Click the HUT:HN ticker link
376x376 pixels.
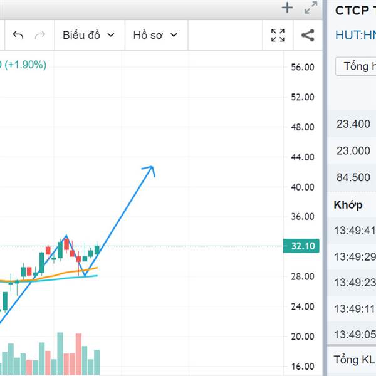point(355,35)
